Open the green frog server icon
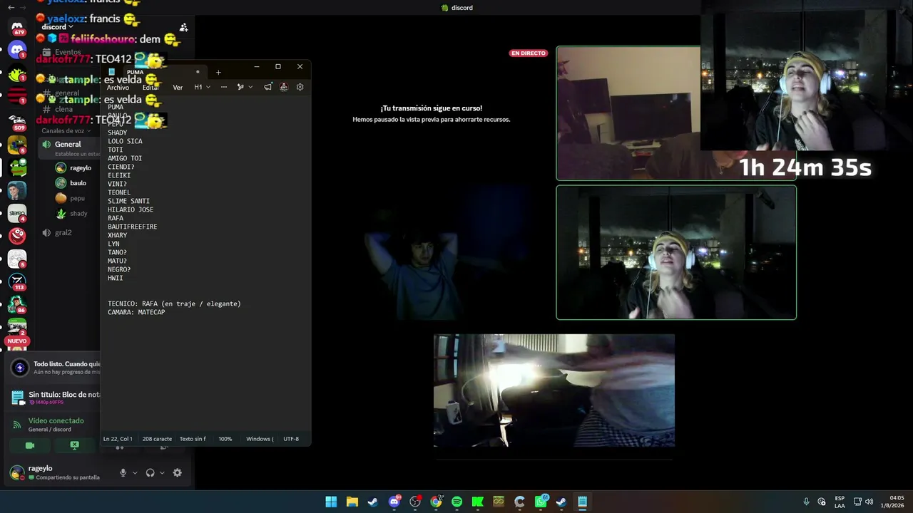 (17, 167)
